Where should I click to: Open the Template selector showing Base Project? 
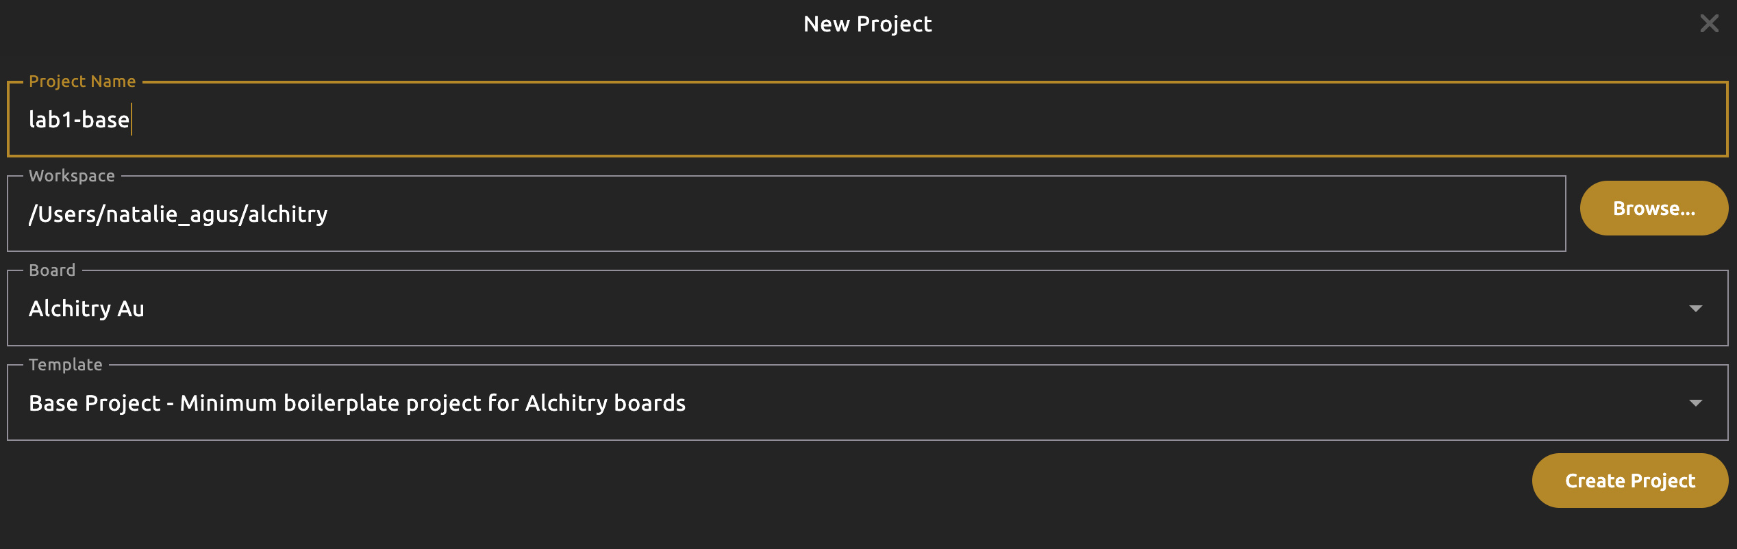[1027, 403]
